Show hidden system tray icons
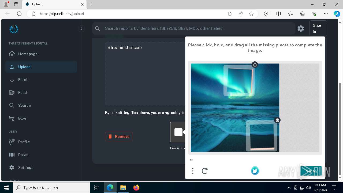 (289, 188)
